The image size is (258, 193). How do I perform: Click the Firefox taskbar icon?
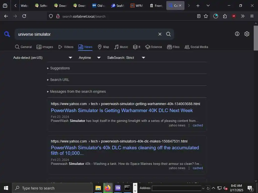[108, 188]
